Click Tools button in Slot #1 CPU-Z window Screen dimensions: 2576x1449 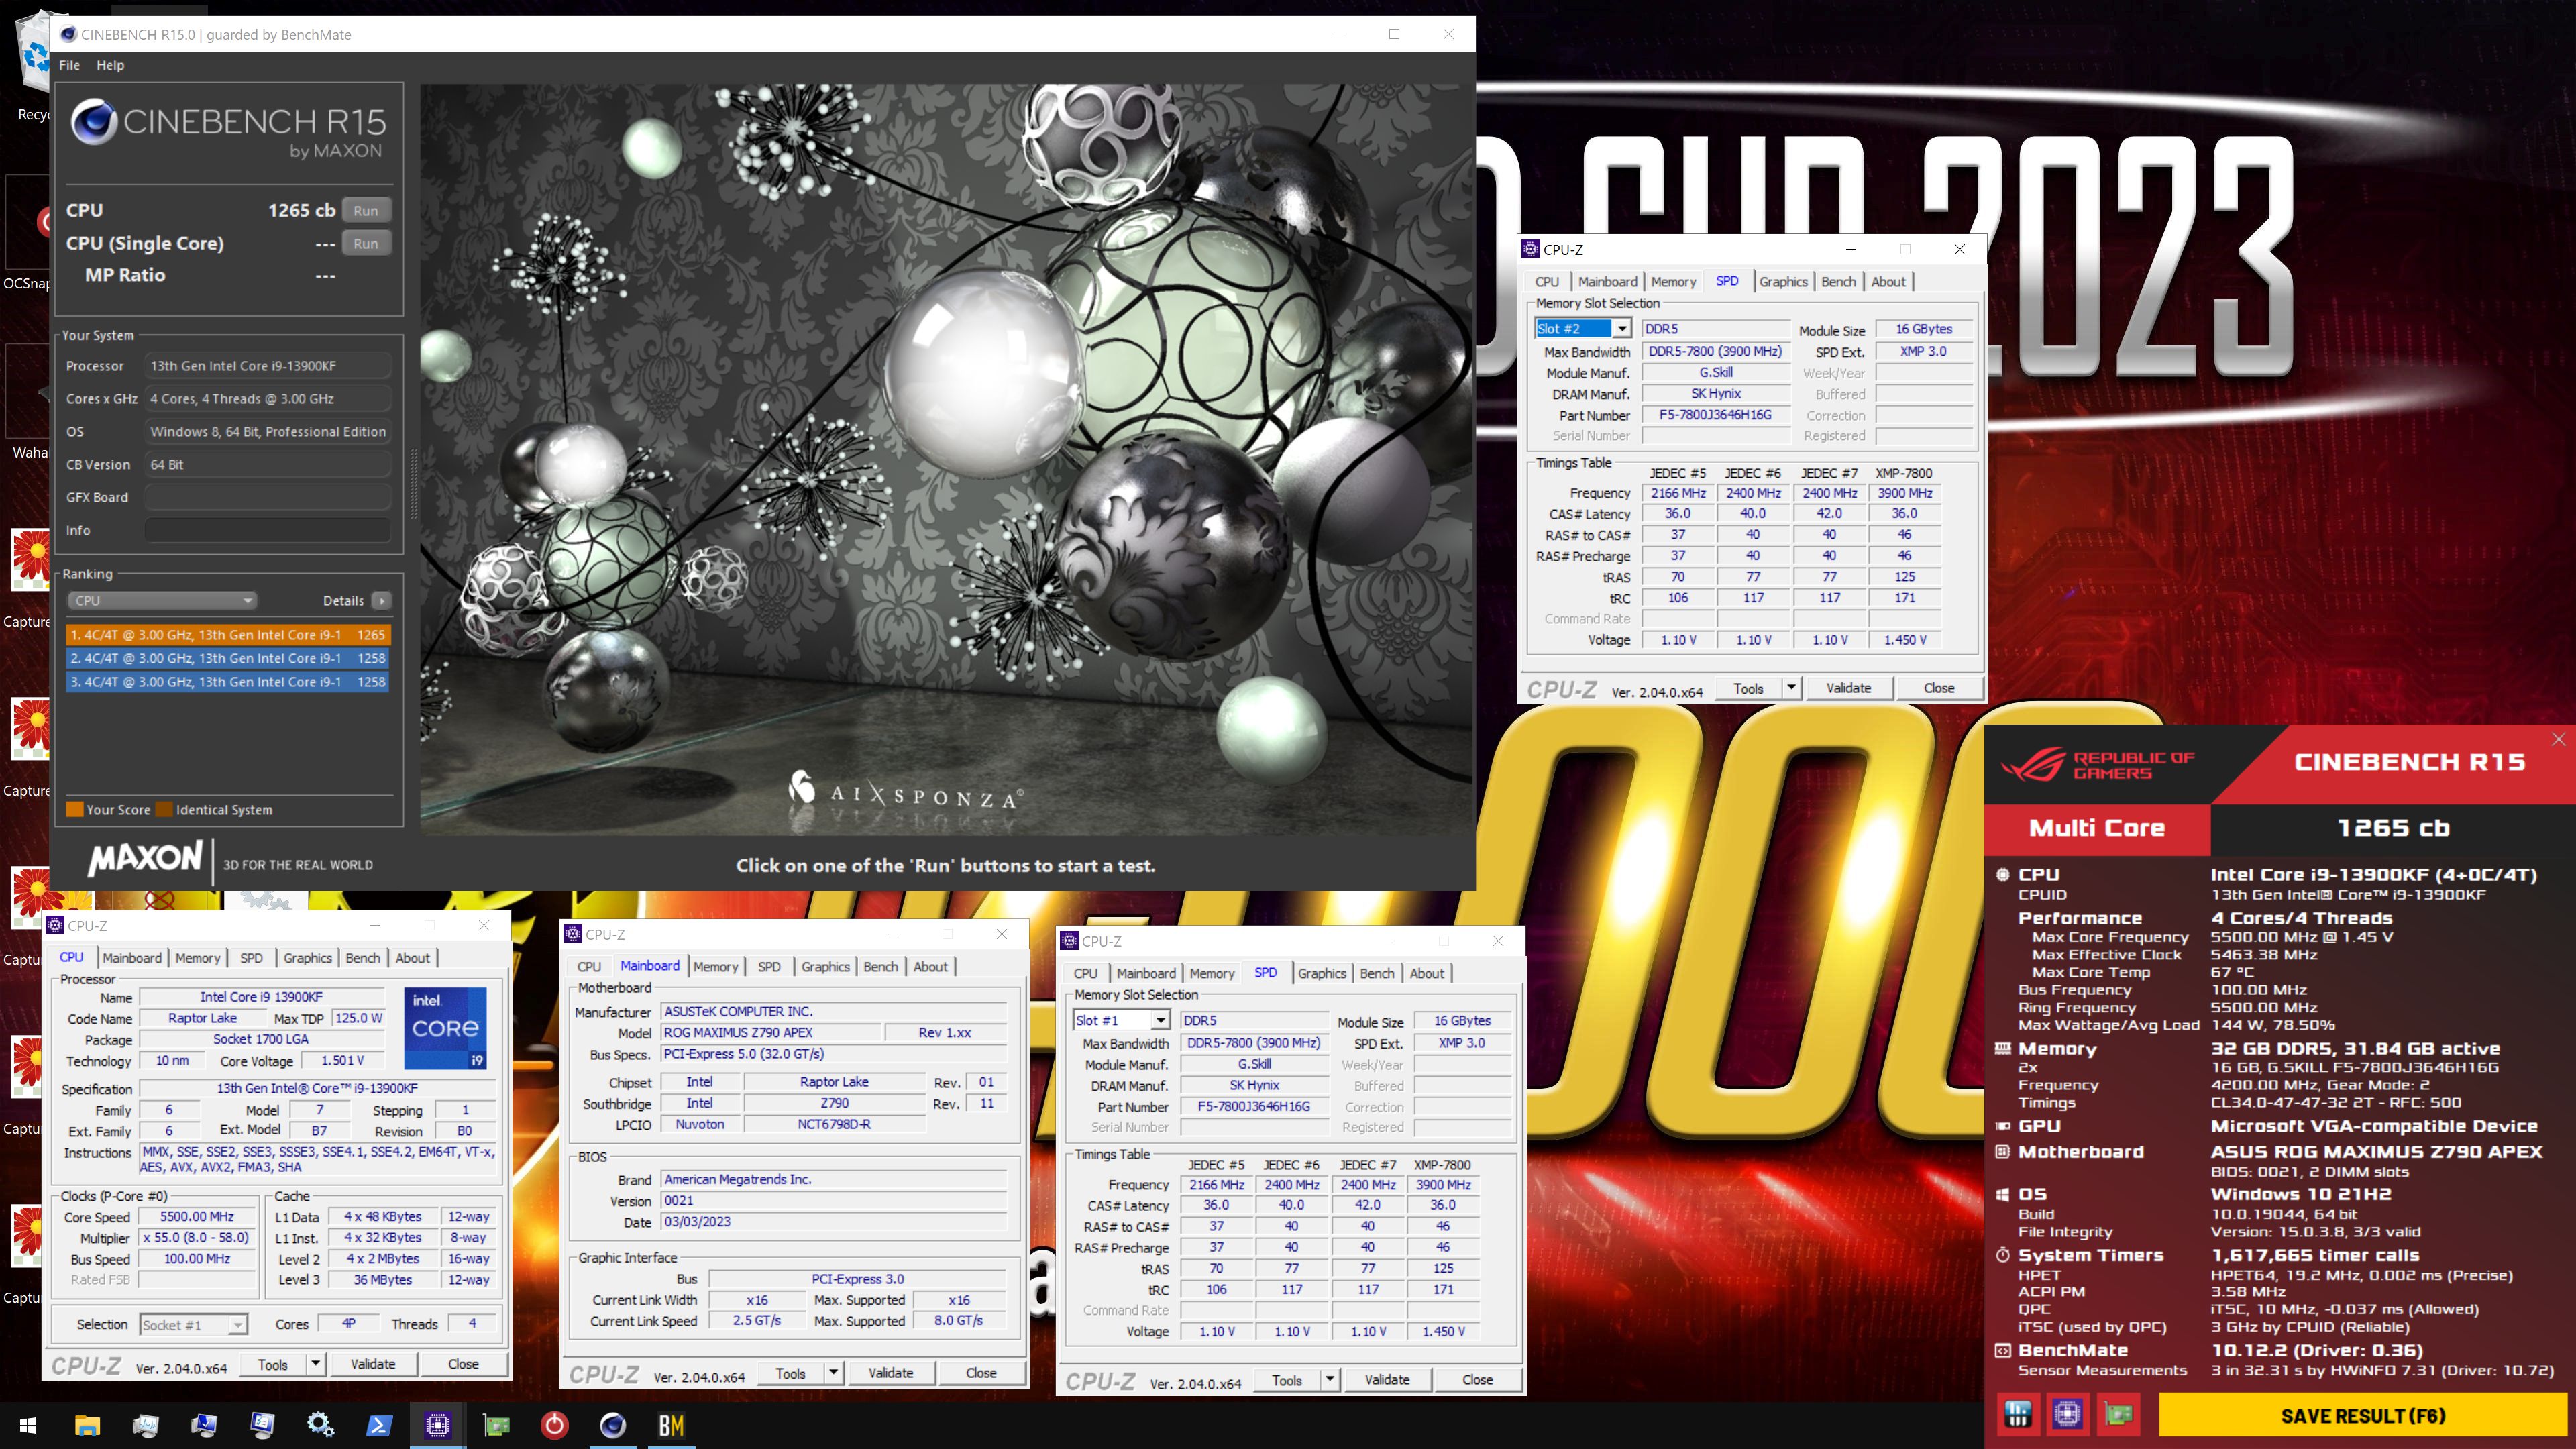1287,1380
